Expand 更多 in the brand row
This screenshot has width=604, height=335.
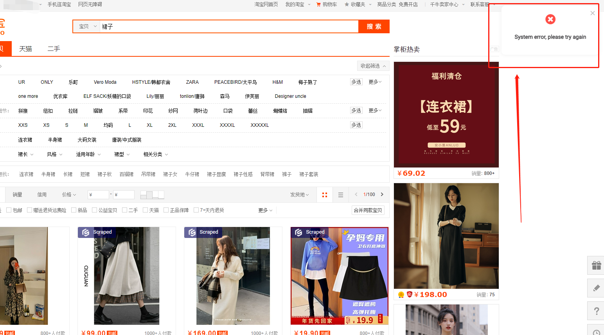tap(375, 82)
